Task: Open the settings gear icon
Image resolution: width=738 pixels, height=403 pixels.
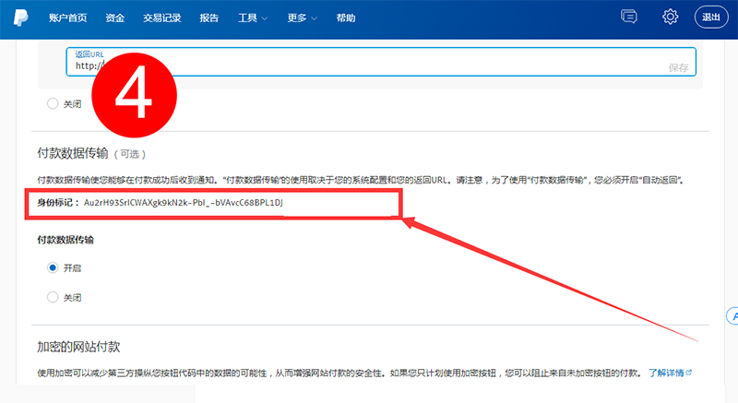Action: coord(671,18)
